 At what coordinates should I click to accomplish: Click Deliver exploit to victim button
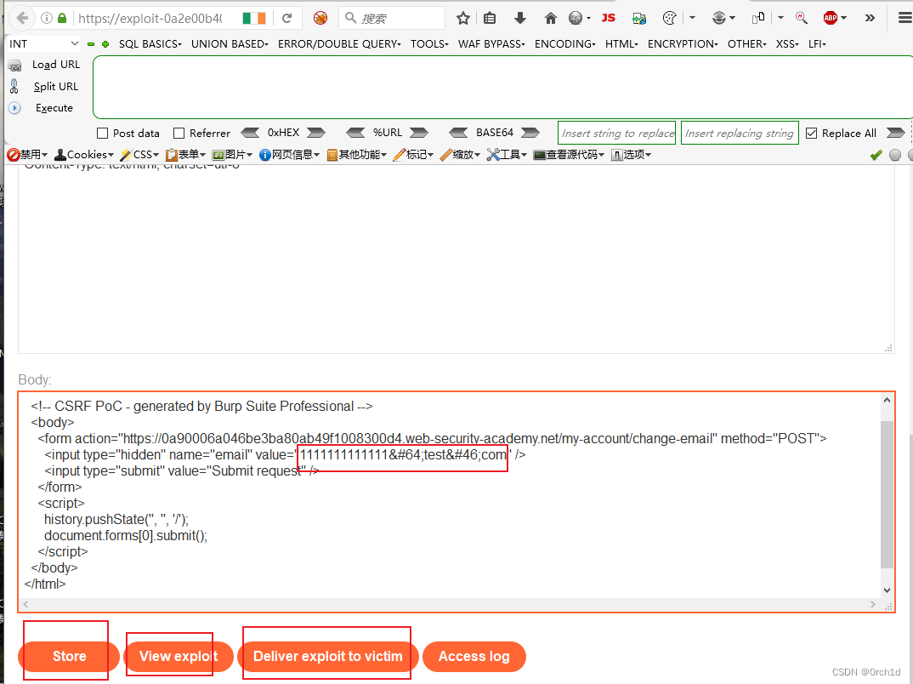pos(328,657)
